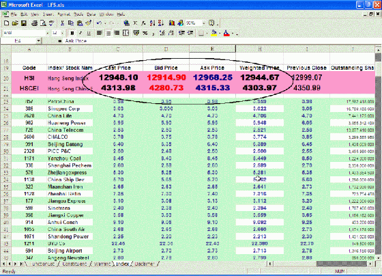The height and width of the screenshot is (276, 382).
Task: Apply yellow Fill Color button
Action: click(214, 33)
